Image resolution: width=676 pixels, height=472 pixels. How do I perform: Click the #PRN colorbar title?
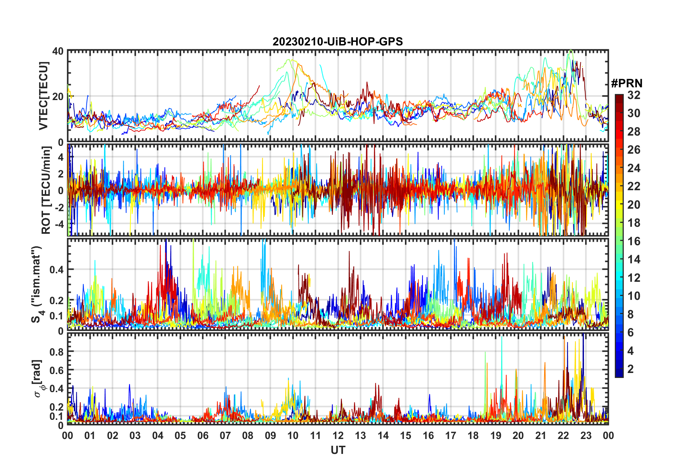tap(627, 83)
